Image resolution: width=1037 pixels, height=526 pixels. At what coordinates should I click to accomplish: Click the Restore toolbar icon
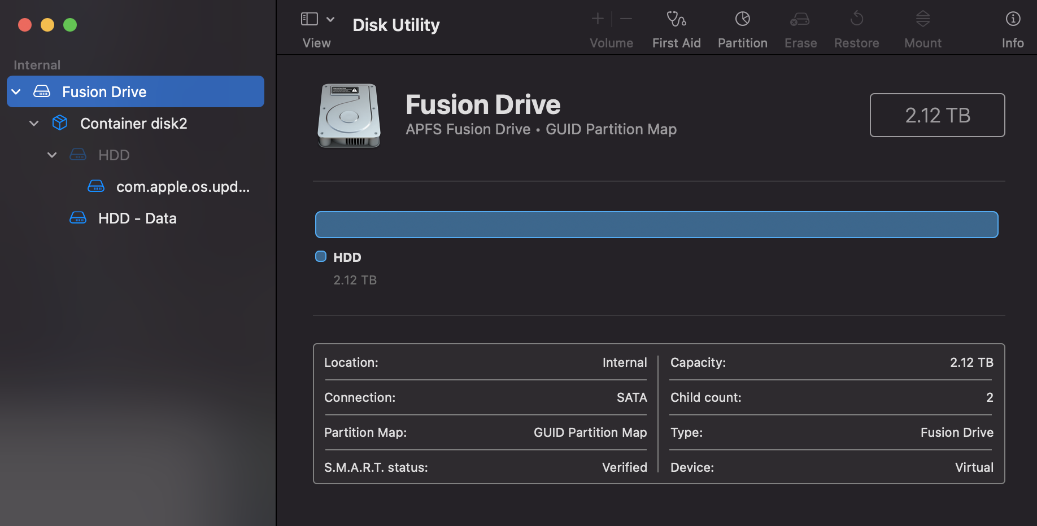coord(856,20)
